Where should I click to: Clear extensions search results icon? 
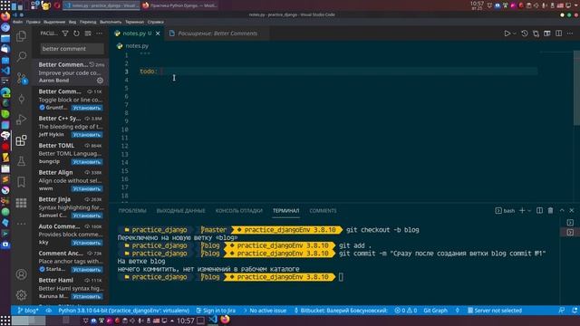[x=88, y=34]
